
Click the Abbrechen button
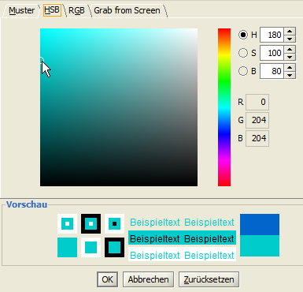[x=148, y=279]
